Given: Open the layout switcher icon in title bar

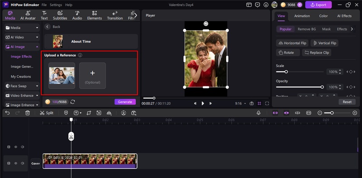Looking at the screenshot, I should (x=249, y=5).
